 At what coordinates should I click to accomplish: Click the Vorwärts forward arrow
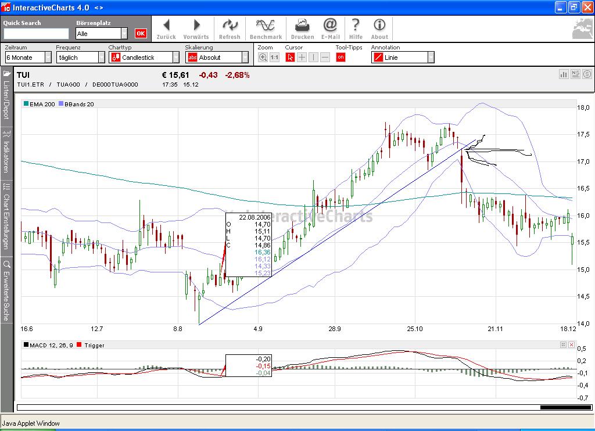pos(196,28)
